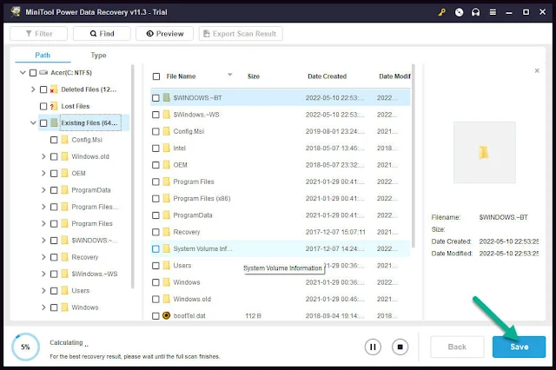Click the Filter button

[38, 34]
